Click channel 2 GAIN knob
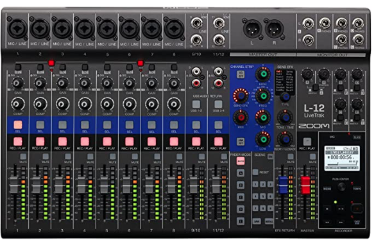The width and height of the screenshot is (376, 247). pyautogui.click(x=40, y=83)
